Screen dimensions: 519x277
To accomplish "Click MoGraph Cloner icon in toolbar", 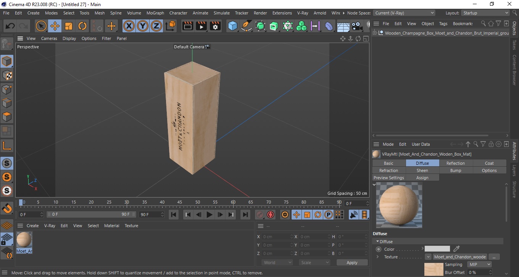I will (x=301, y=26).
